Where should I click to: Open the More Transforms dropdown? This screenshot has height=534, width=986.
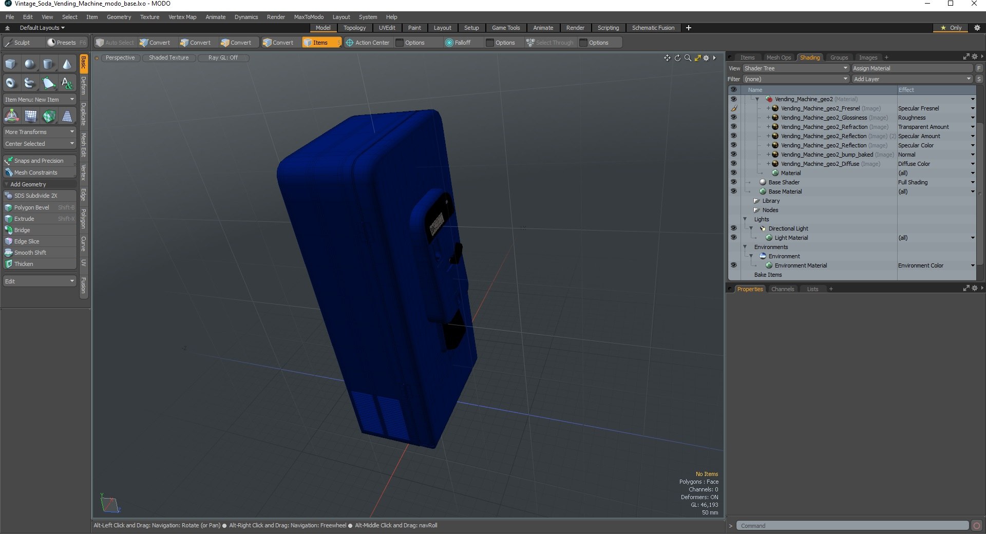[40, 132]
